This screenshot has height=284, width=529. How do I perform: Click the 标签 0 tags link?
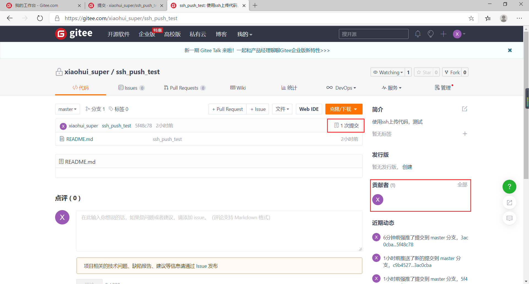[x=119, y=109]
